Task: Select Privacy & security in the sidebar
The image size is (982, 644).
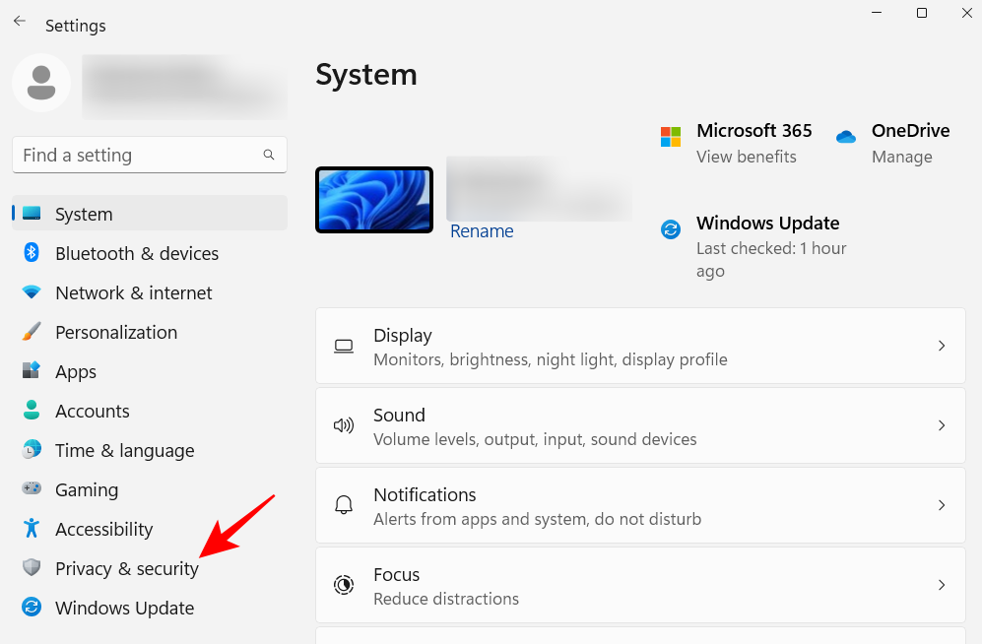Action: pyautogui.click(x=126, y=568)
